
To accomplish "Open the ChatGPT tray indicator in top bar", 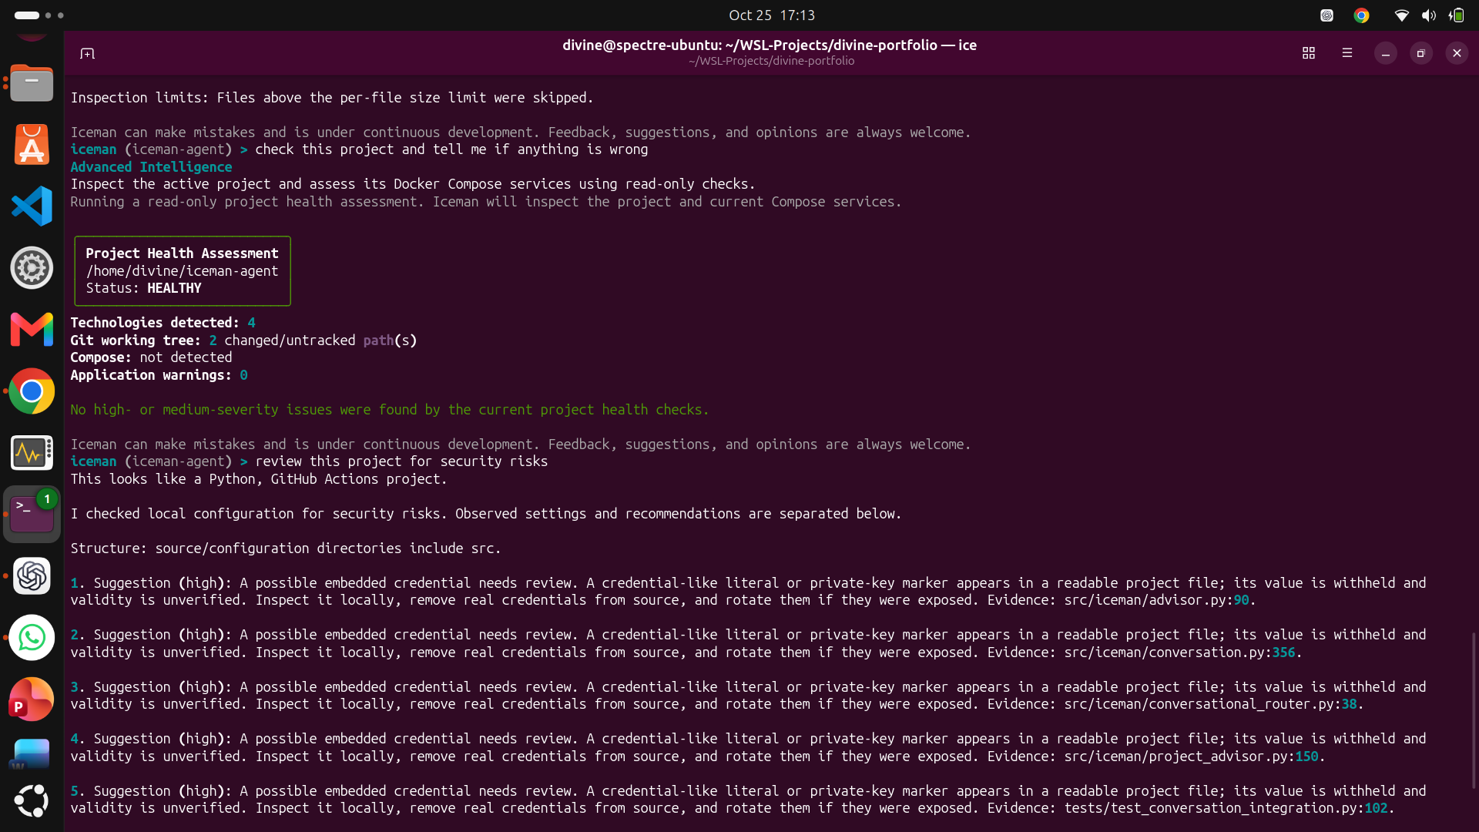I will click(x=1326, y=15).
